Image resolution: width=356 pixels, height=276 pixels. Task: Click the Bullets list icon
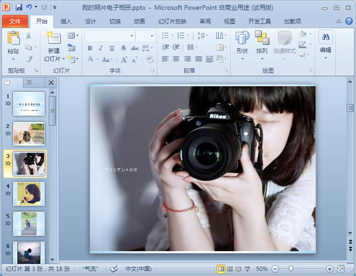coord(165,36)
